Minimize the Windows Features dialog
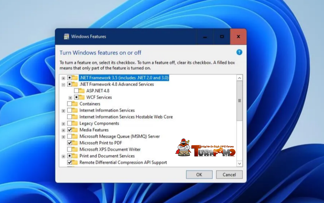324x203 pixels. coord(205,37)
